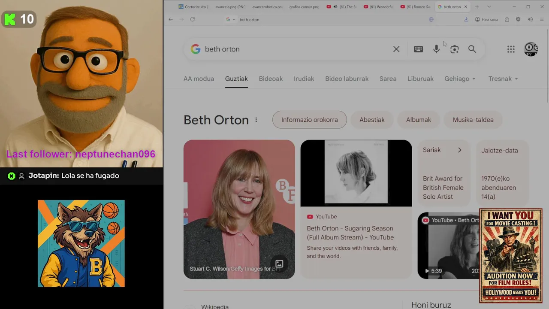Image resolution: width=549 pixels, height=309 pixels.
Task: Select the AA modua search tab
Action: click(x=199, y=79)
